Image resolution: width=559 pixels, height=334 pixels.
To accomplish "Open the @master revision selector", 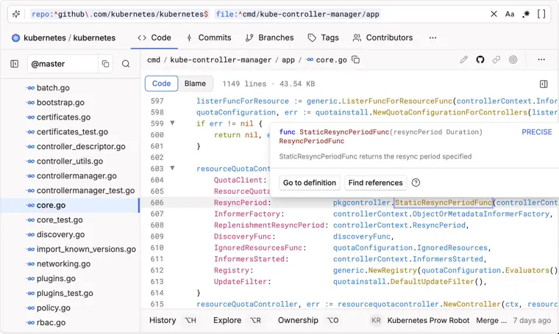I will tap(63, 64).
